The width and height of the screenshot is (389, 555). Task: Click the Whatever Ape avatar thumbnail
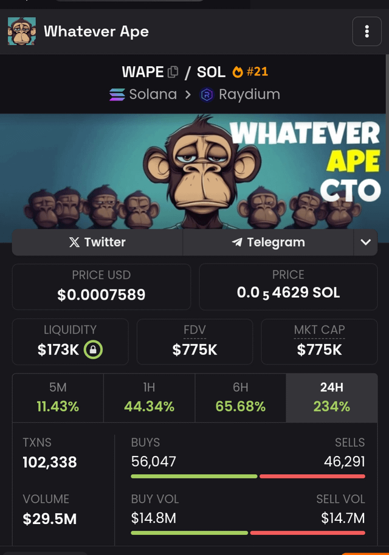pos(22,31)
